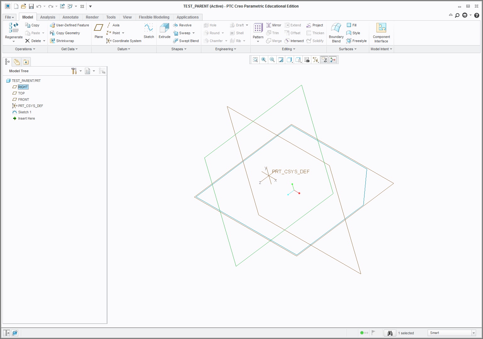Open the Help question mark icon
483x339 pixels.
(x=477, y=15)
